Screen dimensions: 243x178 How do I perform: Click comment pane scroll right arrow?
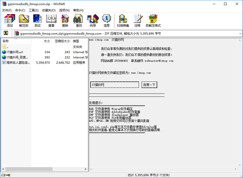pyautogui.click(x=236, y=169)
